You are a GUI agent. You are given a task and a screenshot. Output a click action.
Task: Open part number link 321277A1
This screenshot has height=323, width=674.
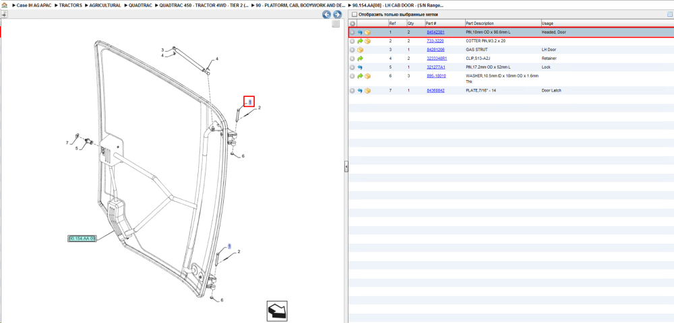[x=436, y=67]
